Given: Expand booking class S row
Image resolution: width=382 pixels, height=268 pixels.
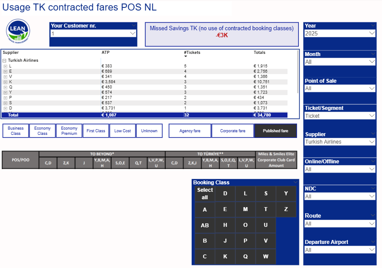Looking at the screenshot, I should click(5, 103).
